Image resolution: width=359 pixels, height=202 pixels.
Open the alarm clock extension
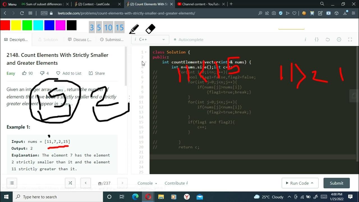click(x=312, y=13)
